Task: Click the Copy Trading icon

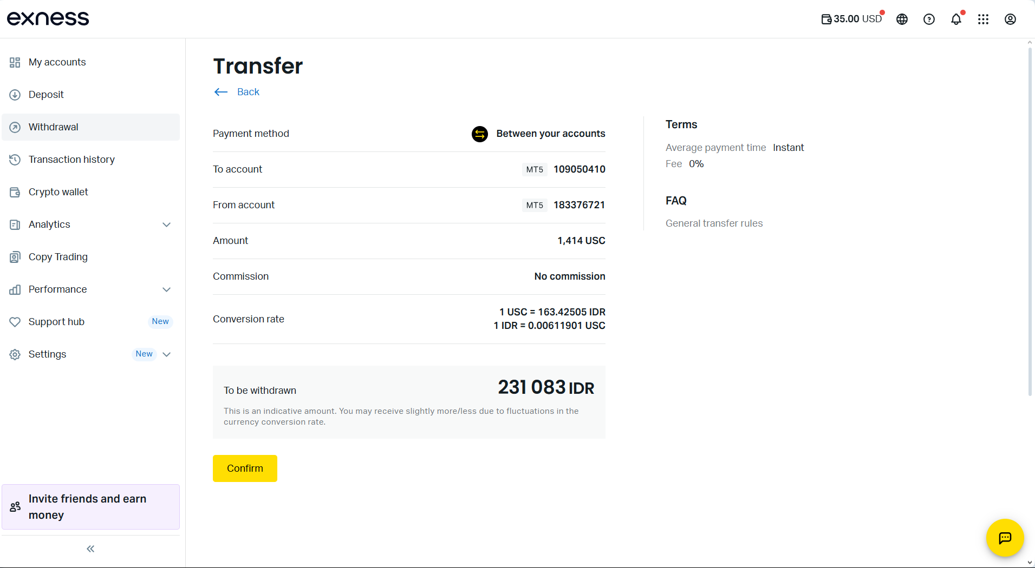Action: tap(15, 257)
